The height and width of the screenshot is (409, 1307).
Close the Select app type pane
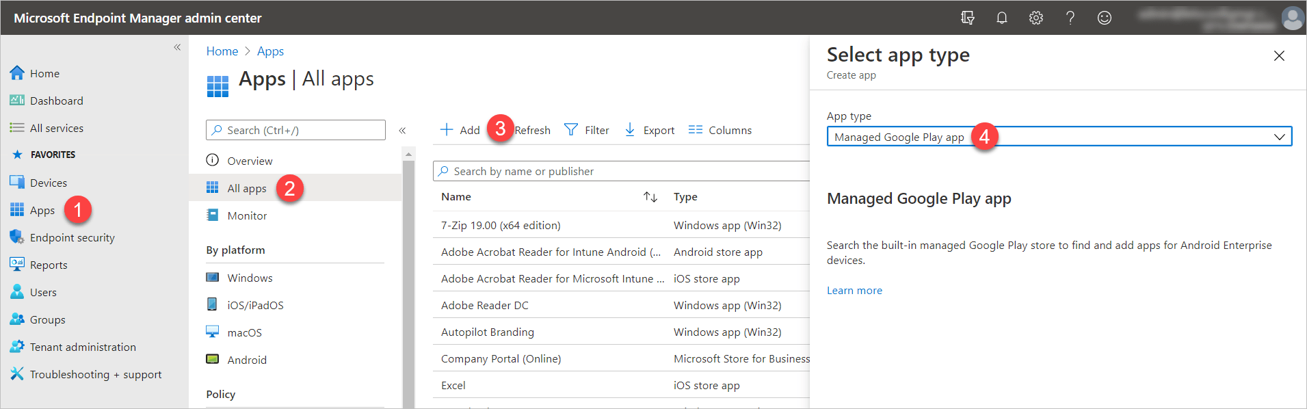click(x=1279, y=56)
